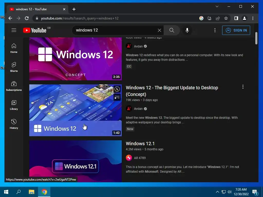Start voice search with the microphone icon
Viewport: 263px width, 197px height.
[187, 30]
